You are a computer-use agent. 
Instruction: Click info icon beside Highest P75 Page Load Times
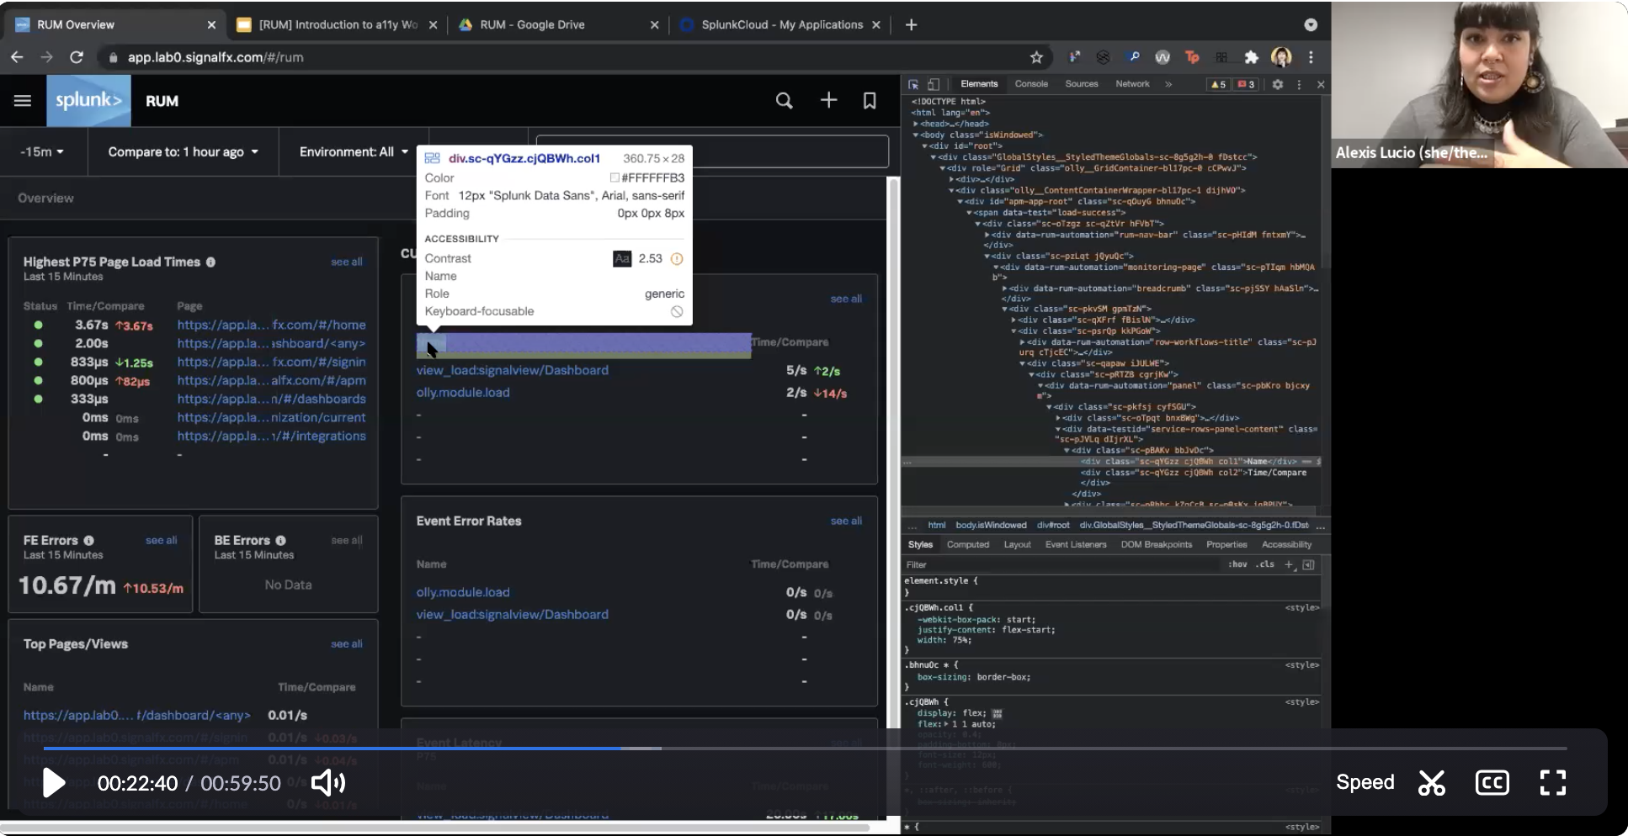(210, 262)
